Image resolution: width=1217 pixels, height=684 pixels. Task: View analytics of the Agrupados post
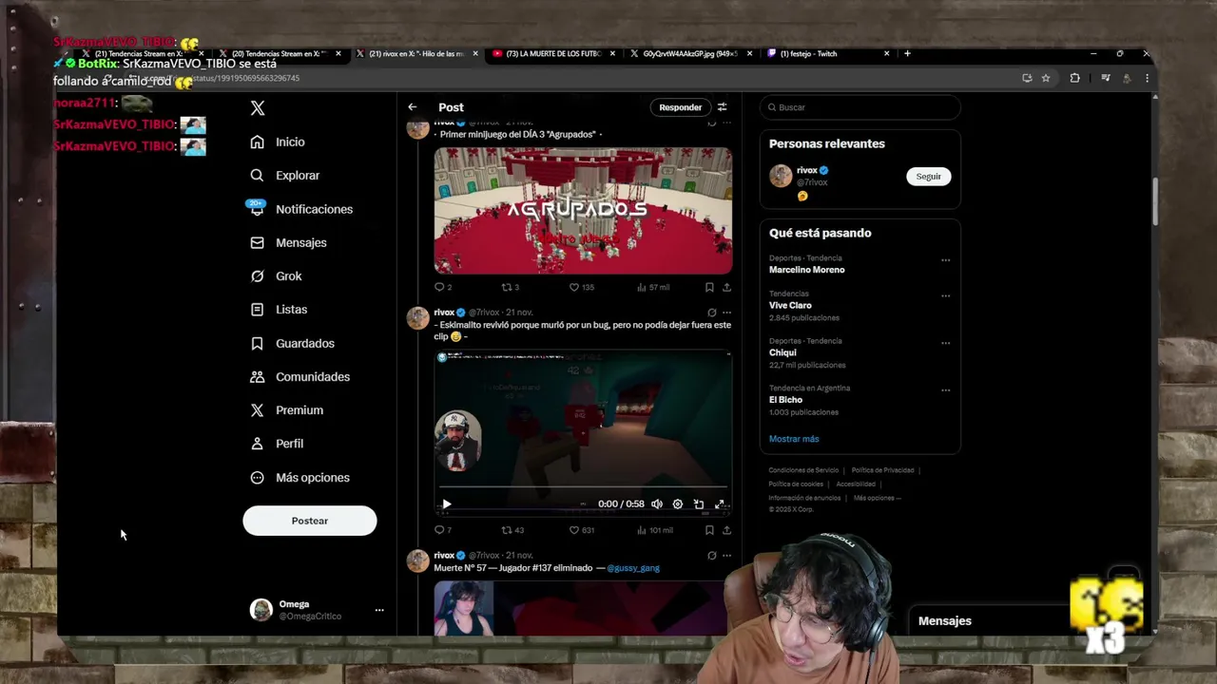[653, 287]
